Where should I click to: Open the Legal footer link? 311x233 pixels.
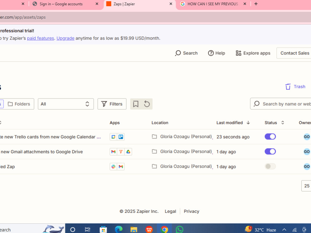(170, 211)
